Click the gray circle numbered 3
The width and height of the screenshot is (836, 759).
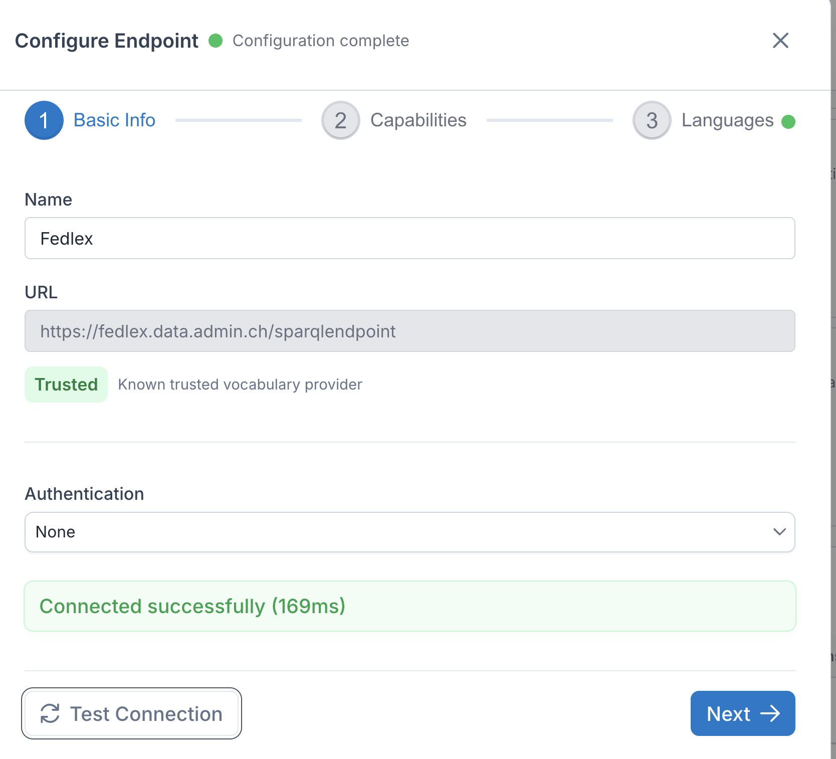click(651, 120)
